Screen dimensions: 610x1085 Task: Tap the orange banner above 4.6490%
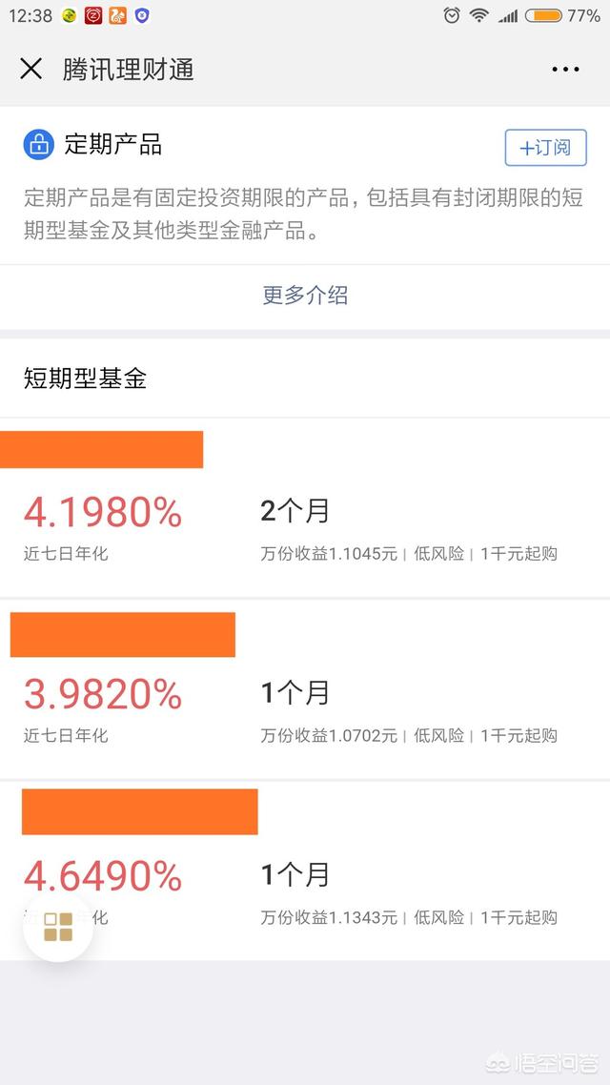pos(139,811)
